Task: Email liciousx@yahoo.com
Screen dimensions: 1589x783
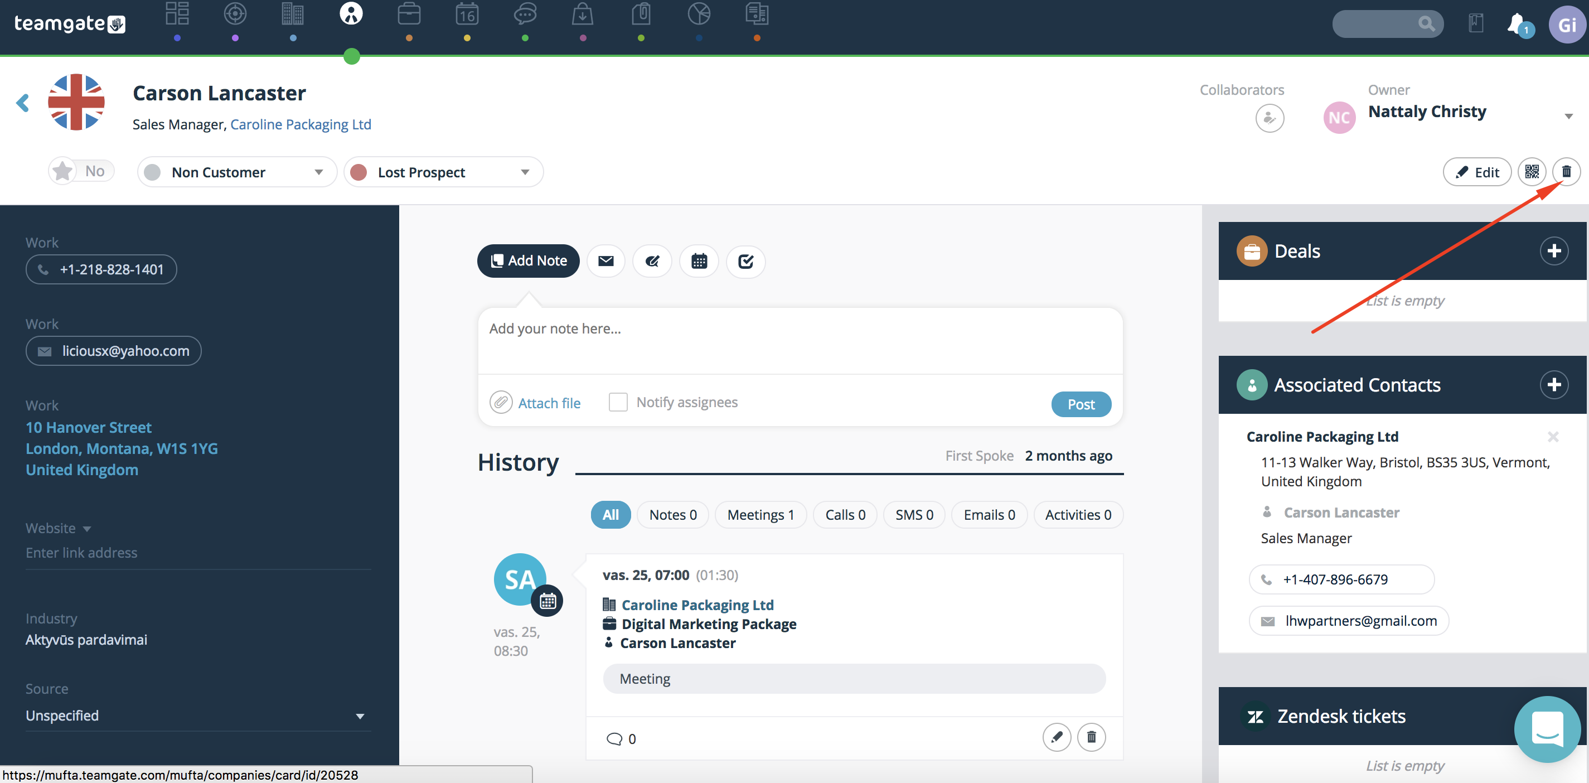Action: [114, 350]
